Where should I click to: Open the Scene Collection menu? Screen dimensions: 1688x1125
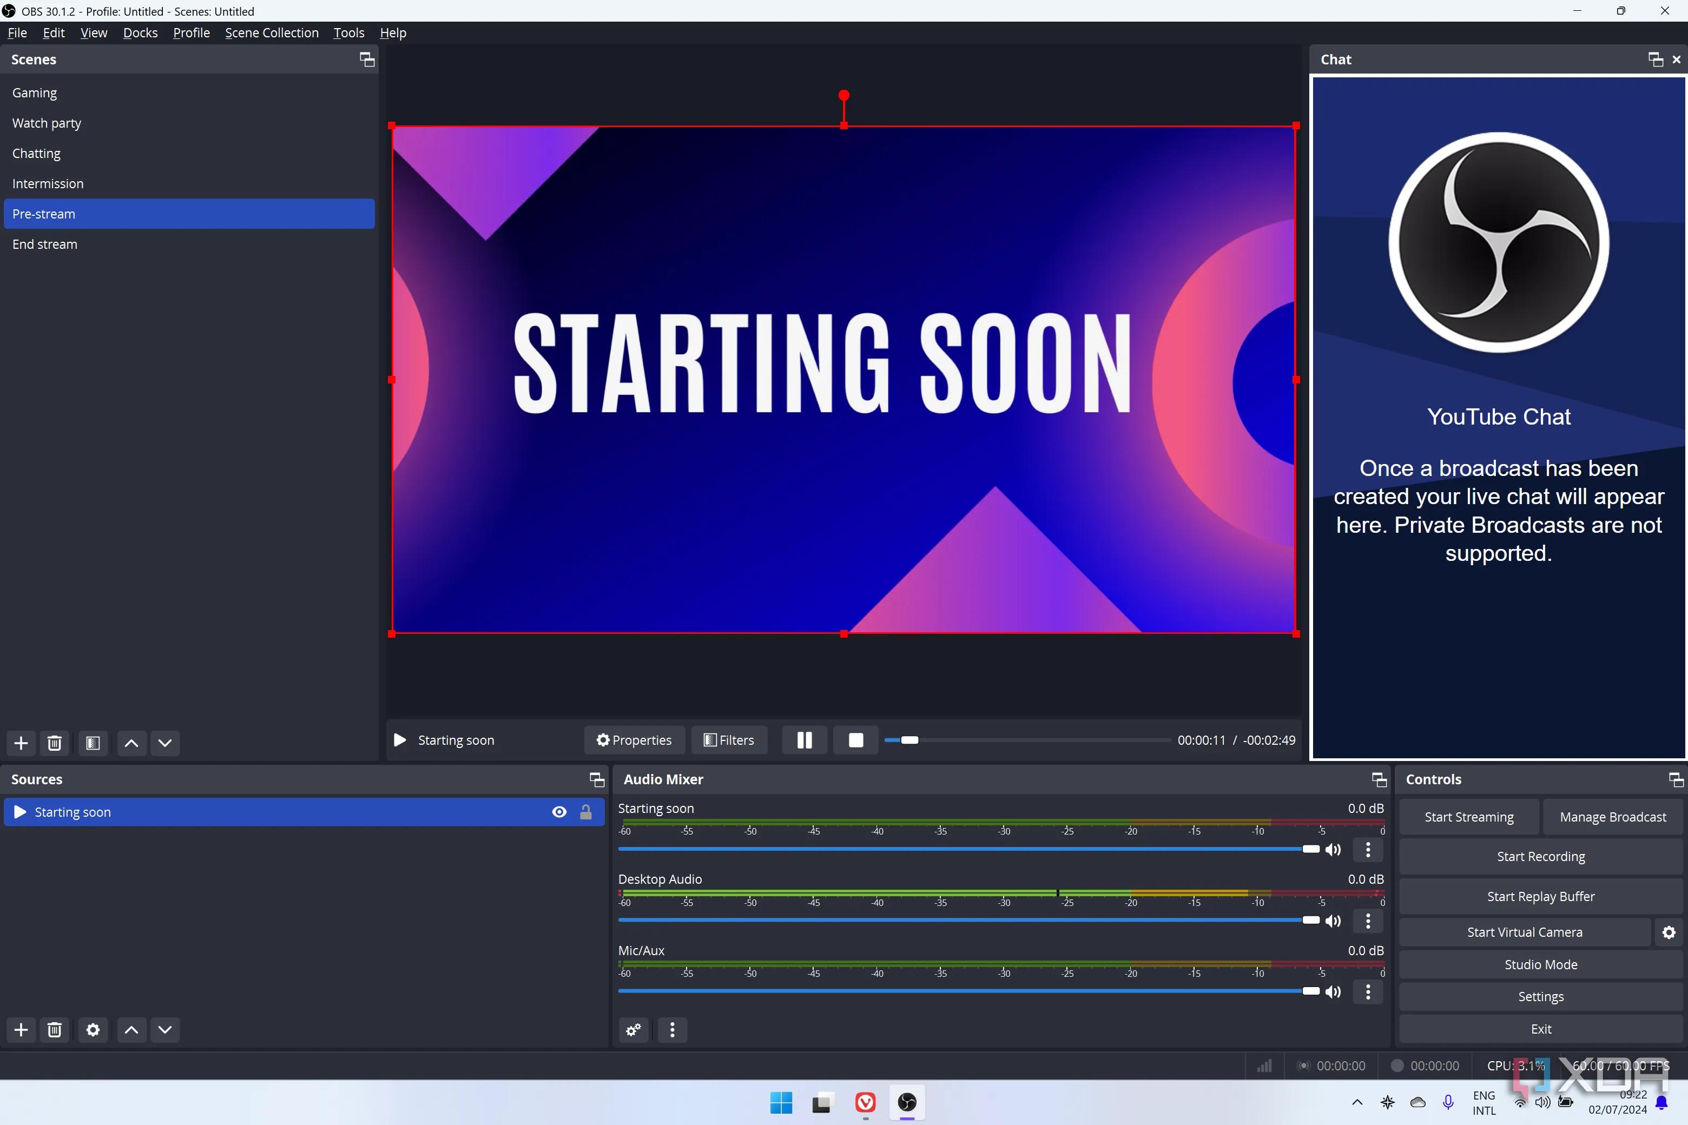(x=271, y=33)
